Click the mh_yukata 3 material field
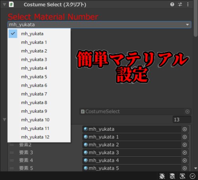 click(x=132, y=153)
